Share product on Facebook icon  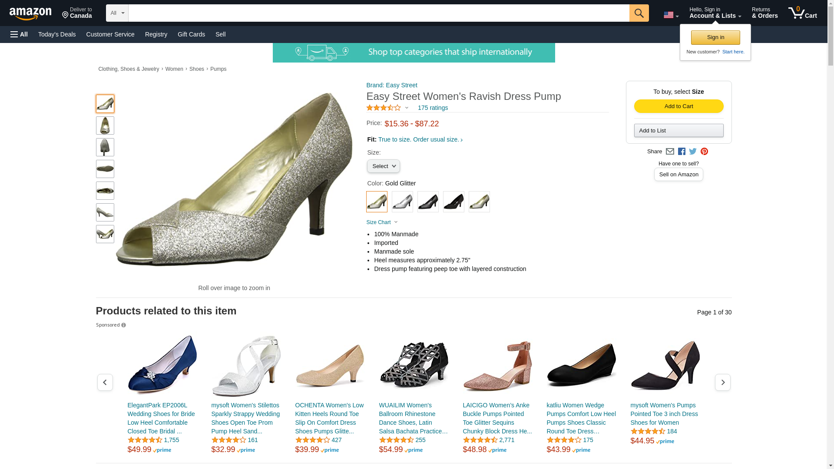pos(682,152)
